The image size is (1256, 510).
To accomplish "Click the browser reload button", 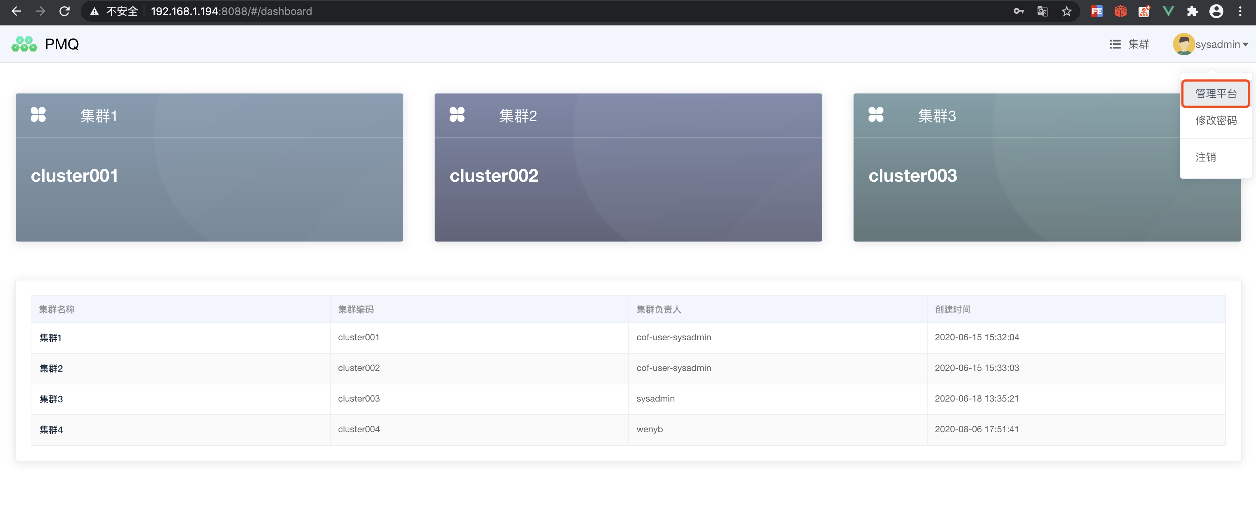I will [x=64, y=11].
